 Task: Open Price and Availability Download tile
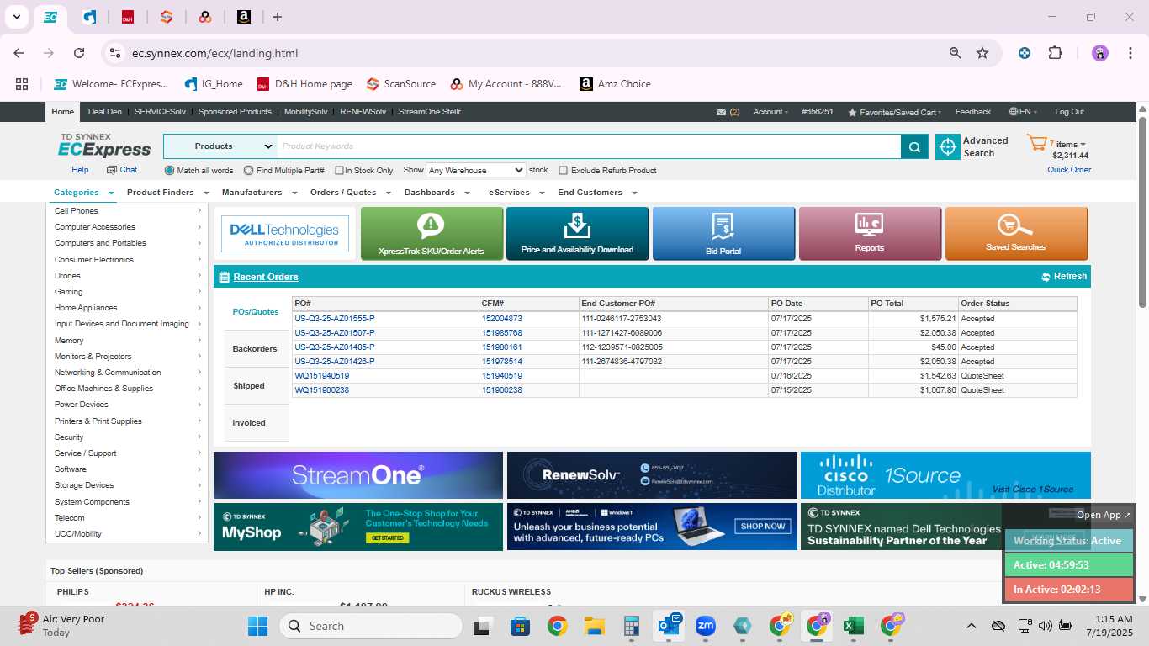[577, 233]
